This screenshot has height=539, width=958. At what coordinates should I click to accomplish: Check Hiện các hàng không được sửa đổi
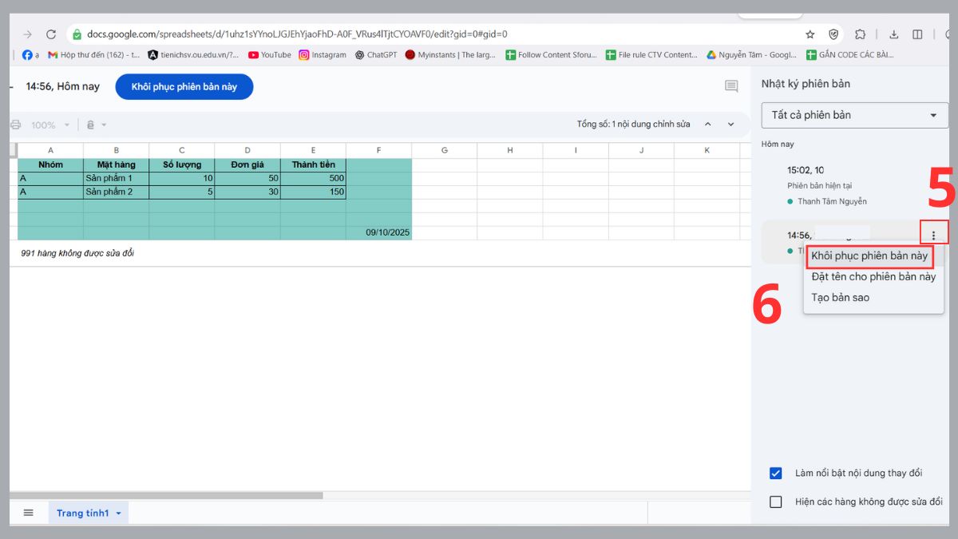point(775,501)
